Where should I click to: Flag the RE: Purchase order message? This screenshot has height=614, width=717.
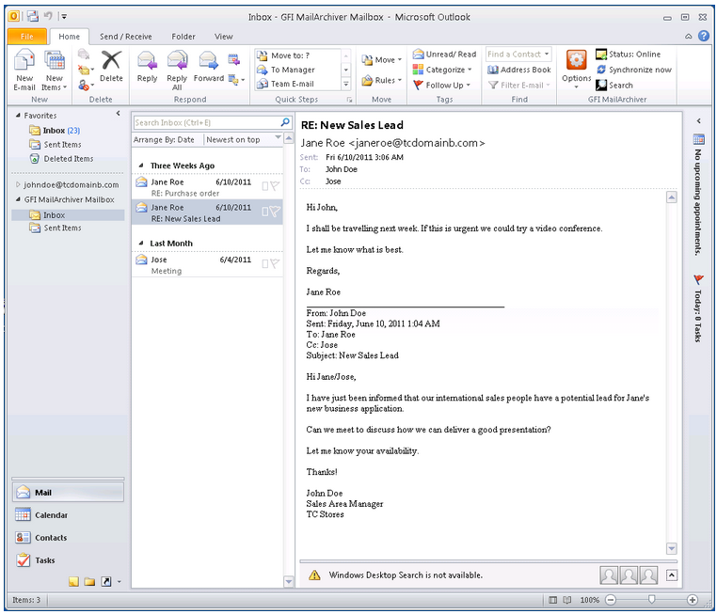coord(275,185)
